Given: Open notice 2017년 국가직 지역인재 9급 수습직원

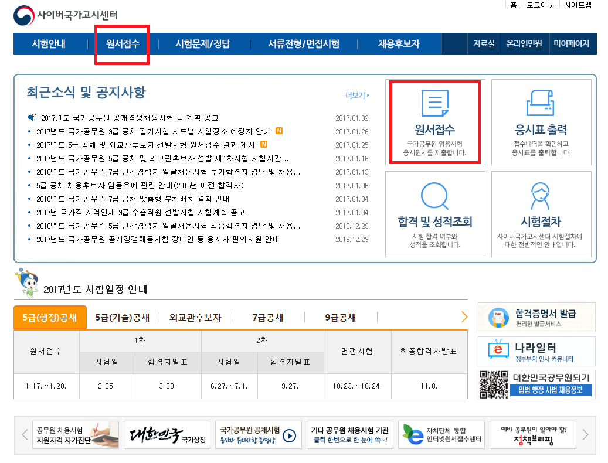Looking at the screenshot, I should pyautogui.click(x=140, y=212).
